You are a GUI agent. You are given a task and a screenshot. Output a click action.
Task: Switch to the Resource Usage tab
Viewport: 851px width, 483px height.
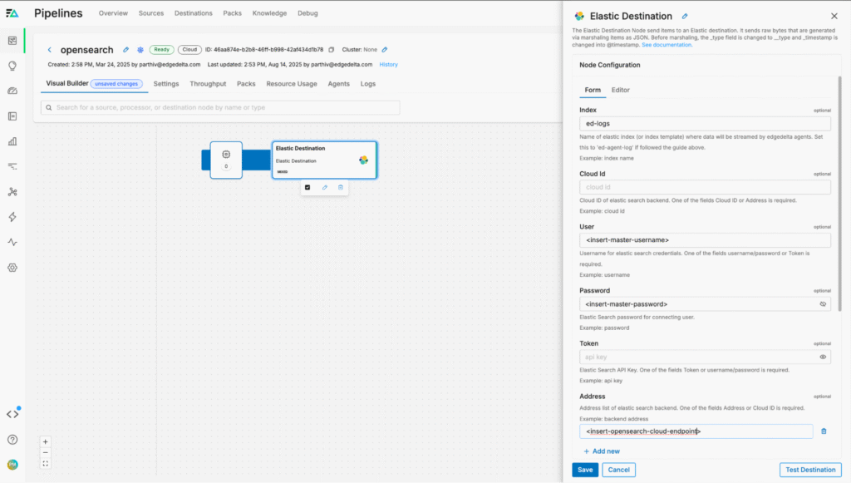point(292,84)
